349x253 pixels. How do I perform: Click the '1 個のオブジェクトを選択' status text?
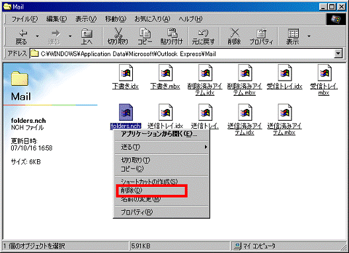tap(34, 246)
